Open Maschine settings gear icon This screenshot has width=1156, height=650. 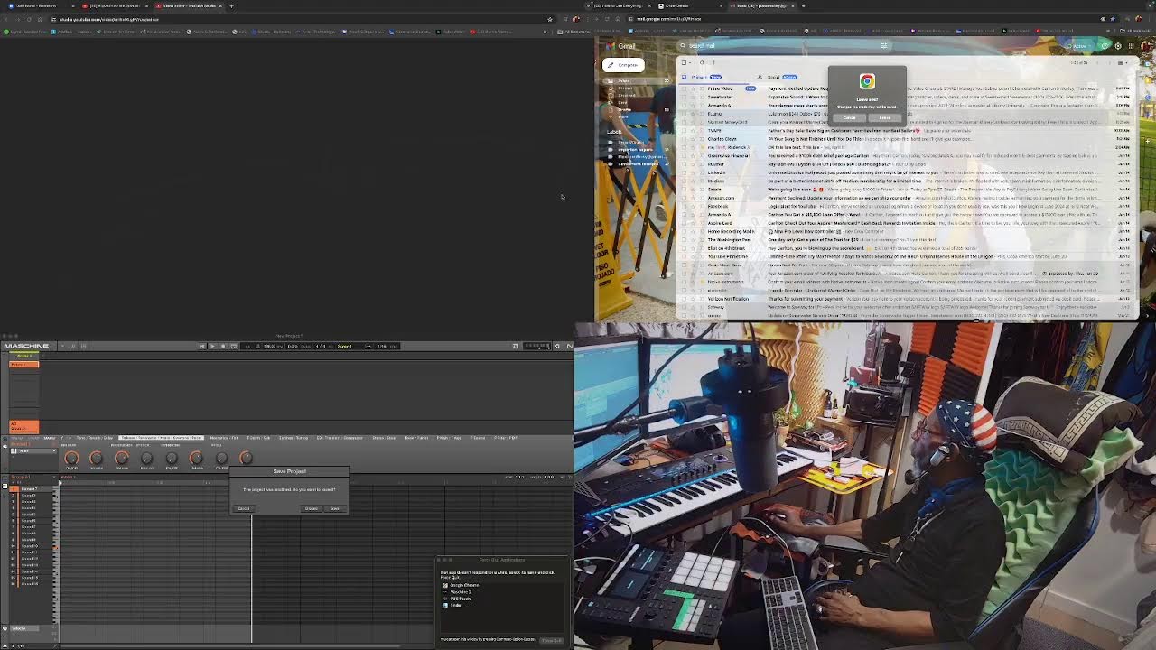pos(557,346)
